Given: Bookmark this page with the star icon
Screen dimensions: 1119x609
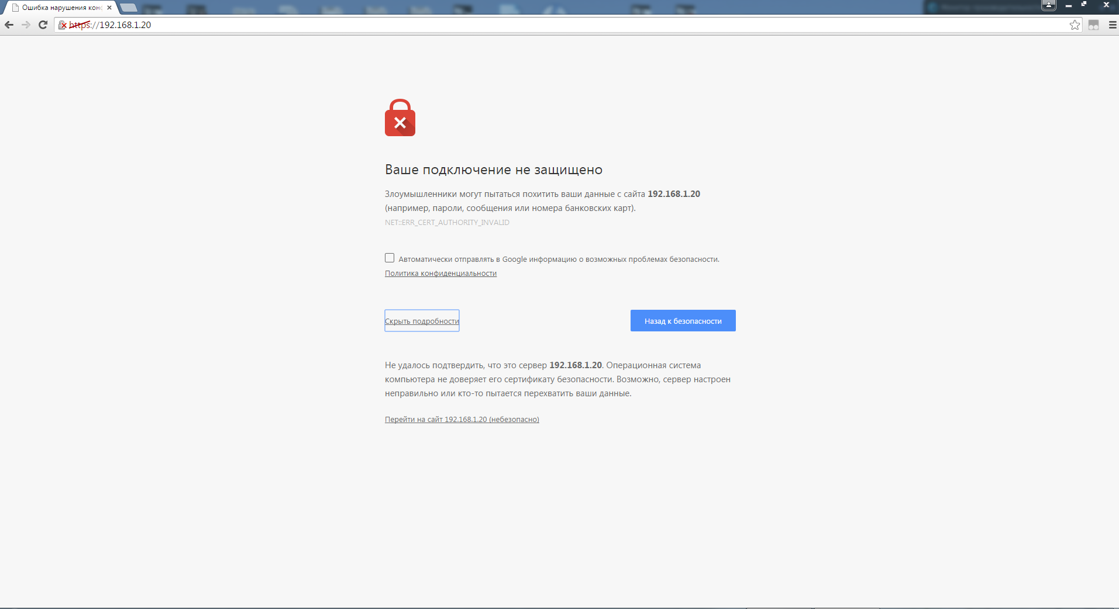Looking at the screenshot, I should point(1075,25).
